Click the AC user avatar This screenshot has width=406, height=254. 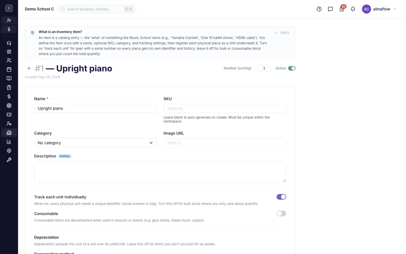367,9
